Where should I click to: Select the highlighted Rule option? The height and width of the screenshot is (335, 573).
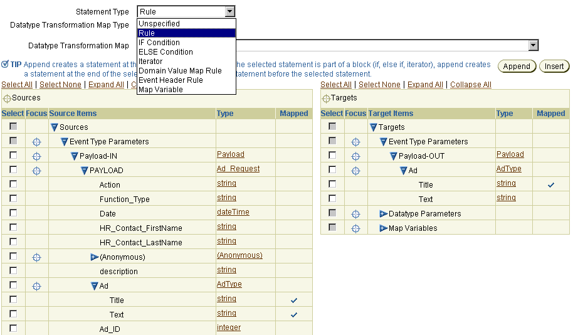[186, 33]
